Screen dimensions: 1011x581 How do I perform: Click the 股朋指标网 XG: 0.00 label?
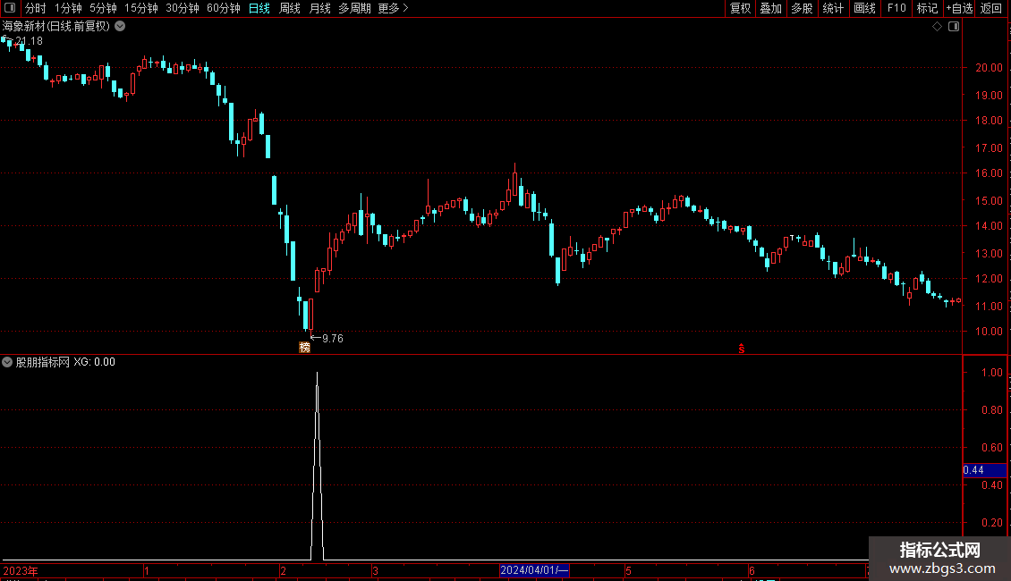point(65,362)
